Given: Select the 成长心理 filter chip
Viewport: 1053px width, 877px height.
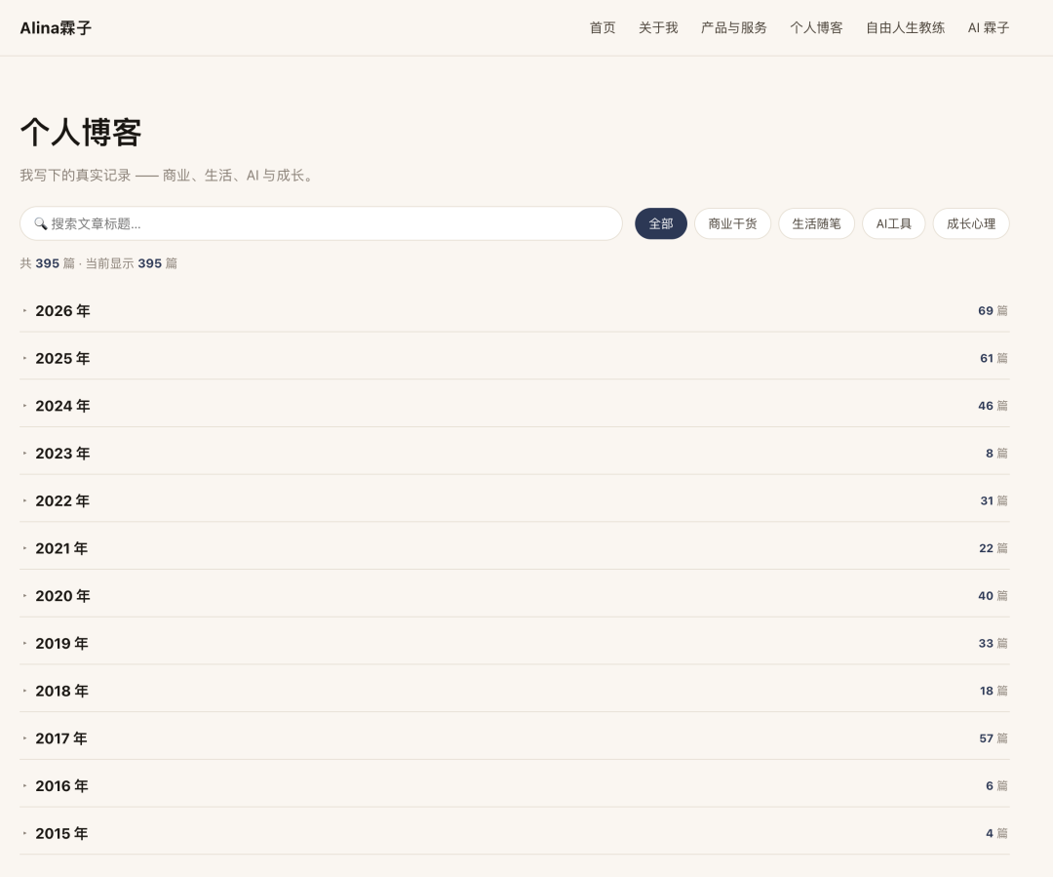Looking at the screenshot, I should point(971,223).
